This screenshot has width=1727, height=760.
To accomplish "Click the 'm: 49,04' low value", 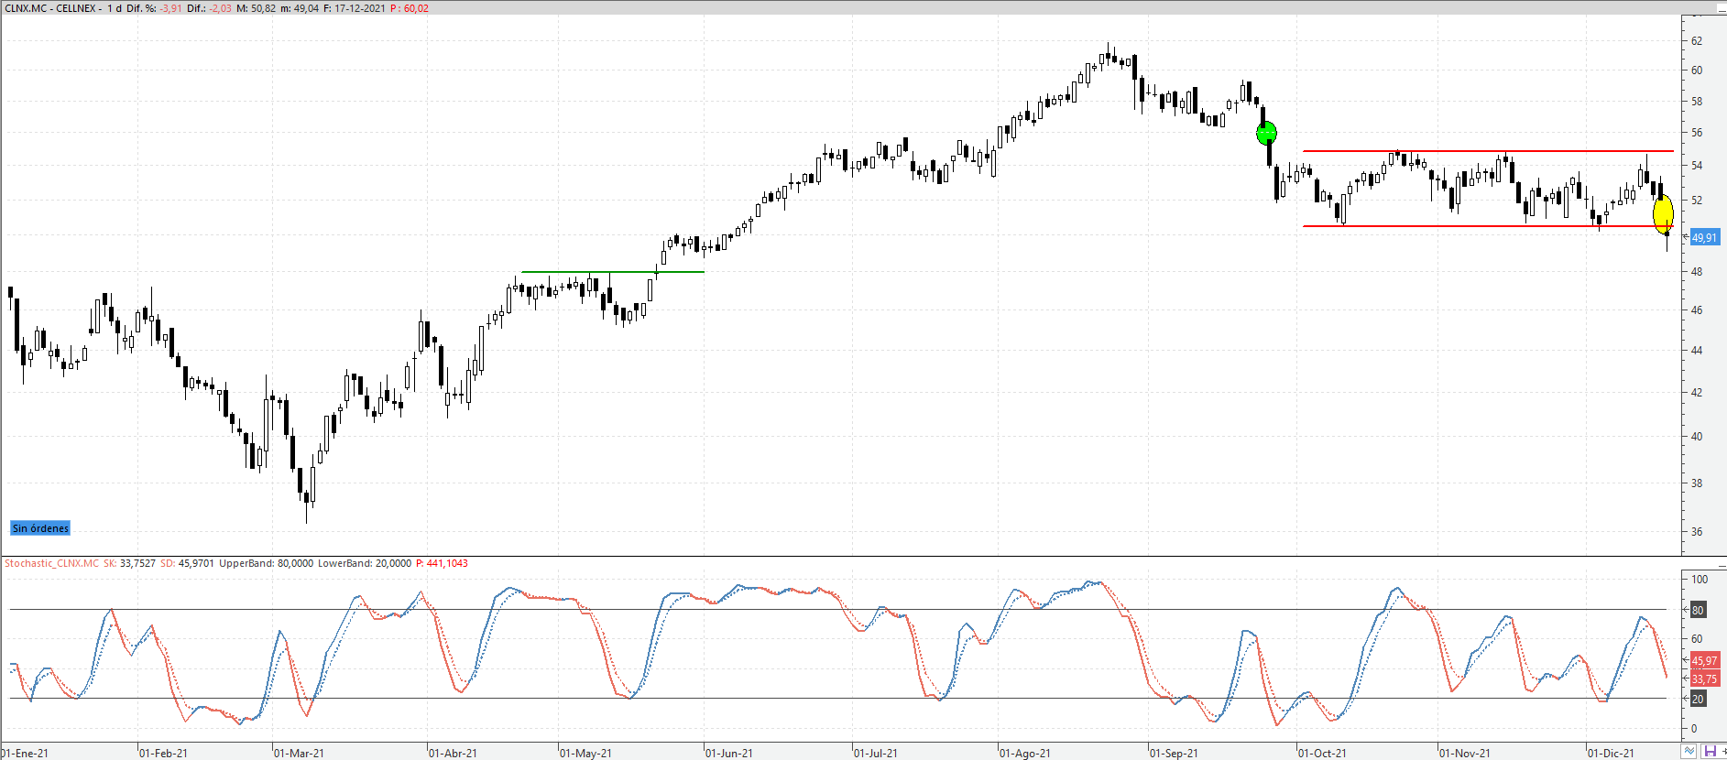I will click(x=301, y=8).
